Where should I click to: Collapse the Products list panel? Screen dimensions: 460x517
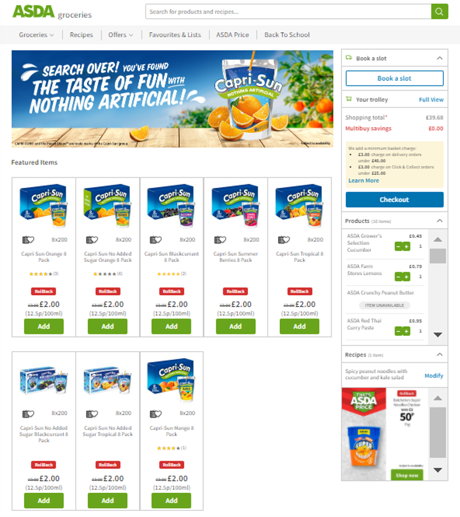pos(440,221)
